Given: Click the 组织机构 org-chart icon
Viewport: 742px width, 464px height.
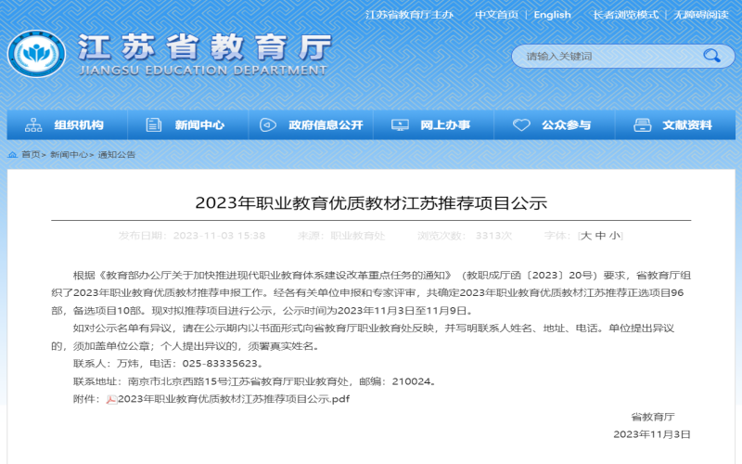Looking at the screenshot, I should coord(33,125).
